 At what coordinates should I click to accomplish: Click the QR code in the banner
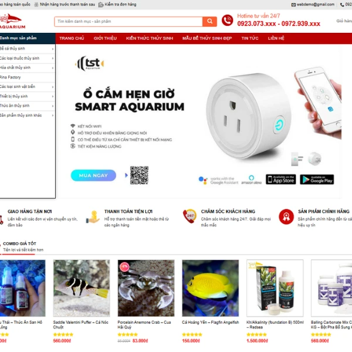(139, 175)
